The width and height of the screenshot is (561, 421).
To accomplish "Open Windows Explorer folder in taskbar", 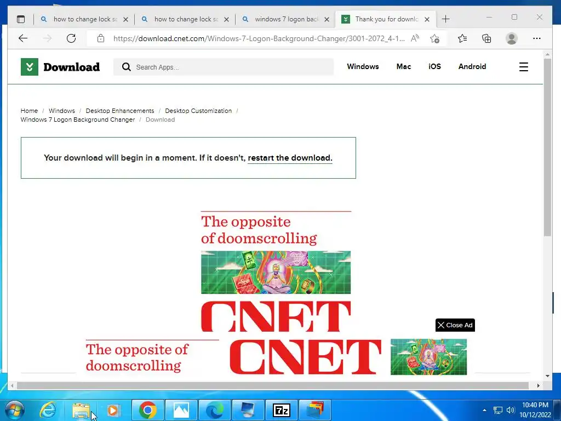I will point(81,410).
